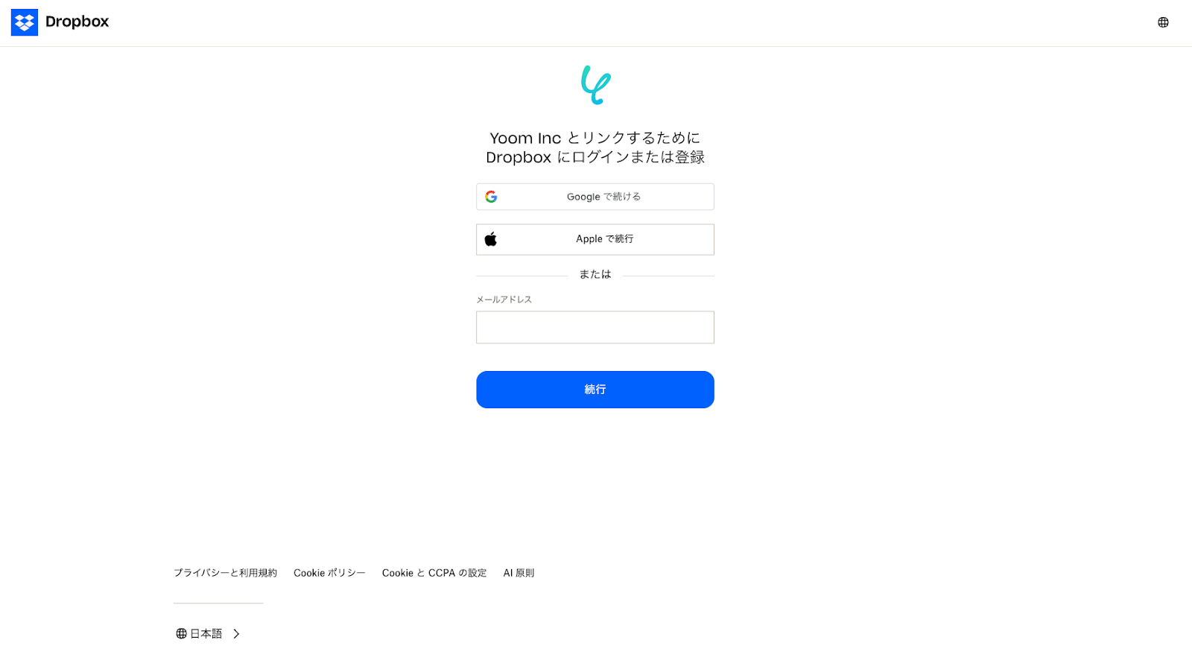Click the Dropbox box logo icon

click(x=25, y=22)
